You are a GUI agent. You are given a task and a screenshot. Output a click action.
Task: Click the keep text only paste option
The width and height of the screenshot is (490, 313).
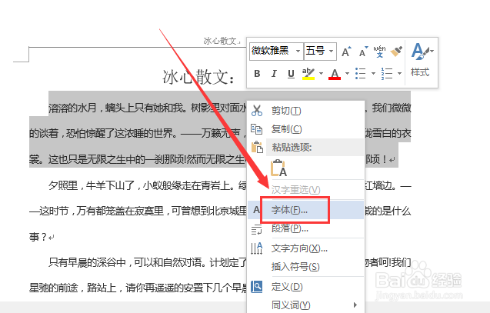[278, 168]
